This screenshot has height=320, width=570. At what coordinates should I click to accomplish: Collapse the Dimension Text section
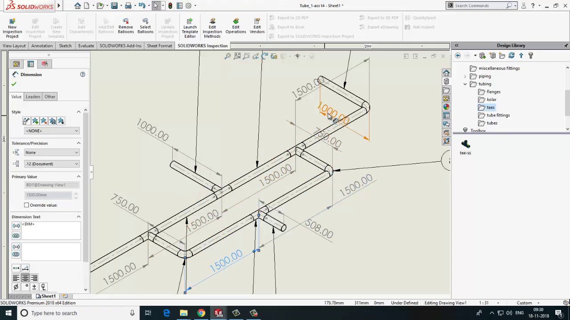pyautogui.click(x=79, y=217)
